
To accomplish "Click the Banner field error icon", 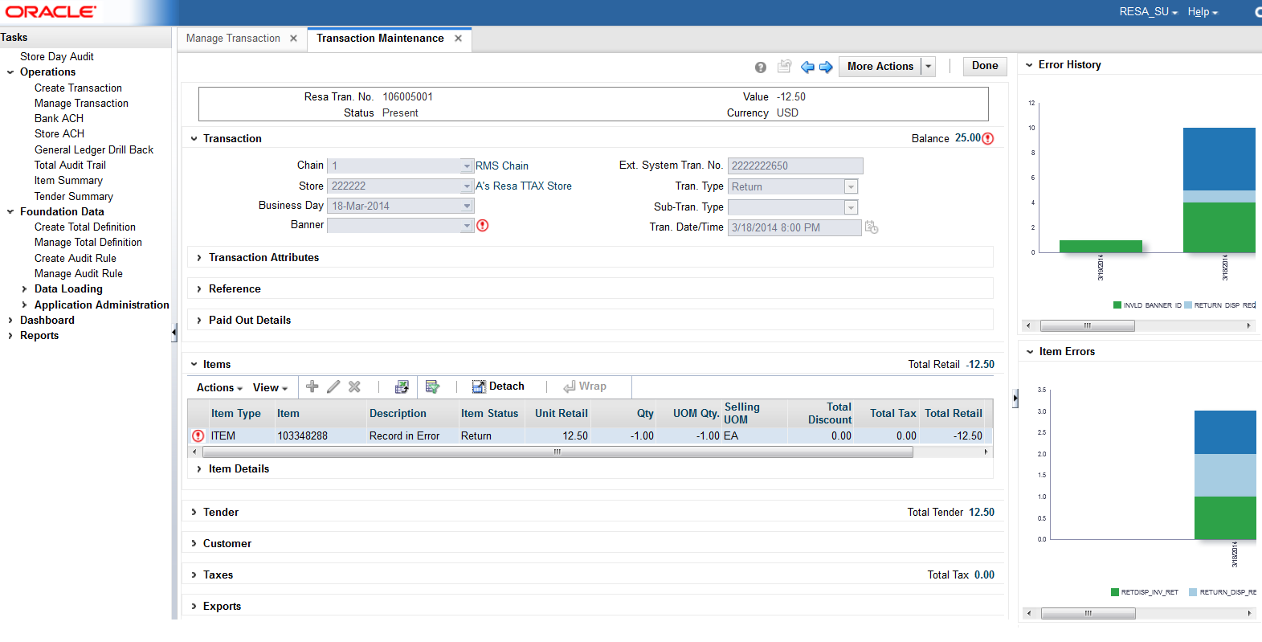I will point(483,225).
